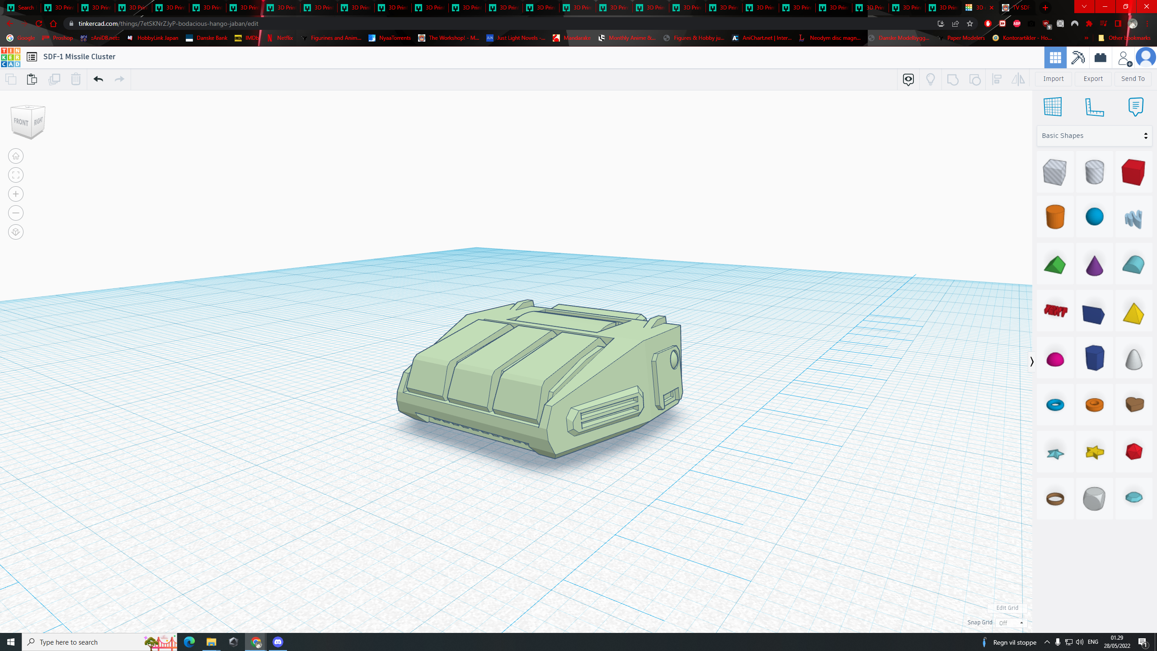This screenshot has height=651, width=1157.
Task: Open the user profile avatar
Action: 1146,57
